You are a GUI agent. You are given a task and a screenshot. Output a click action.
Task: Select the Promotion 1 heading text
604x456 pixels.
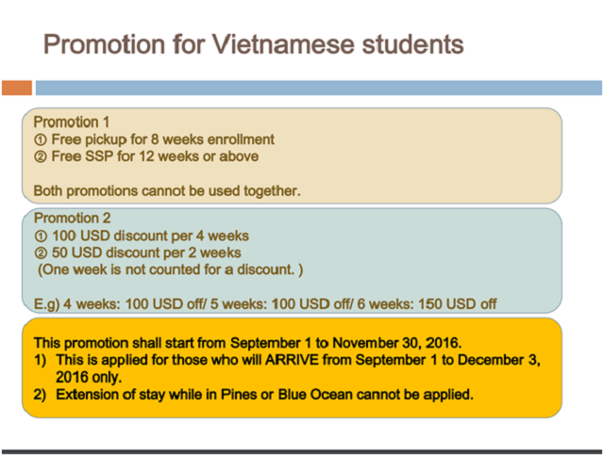click(x=72, y=122)
